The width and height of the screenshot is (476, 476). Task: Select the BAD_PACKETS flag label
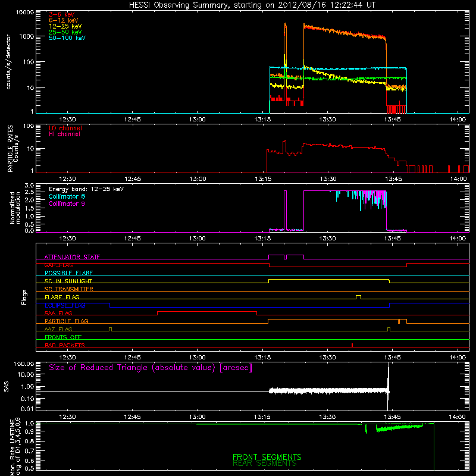pos(65,345)
